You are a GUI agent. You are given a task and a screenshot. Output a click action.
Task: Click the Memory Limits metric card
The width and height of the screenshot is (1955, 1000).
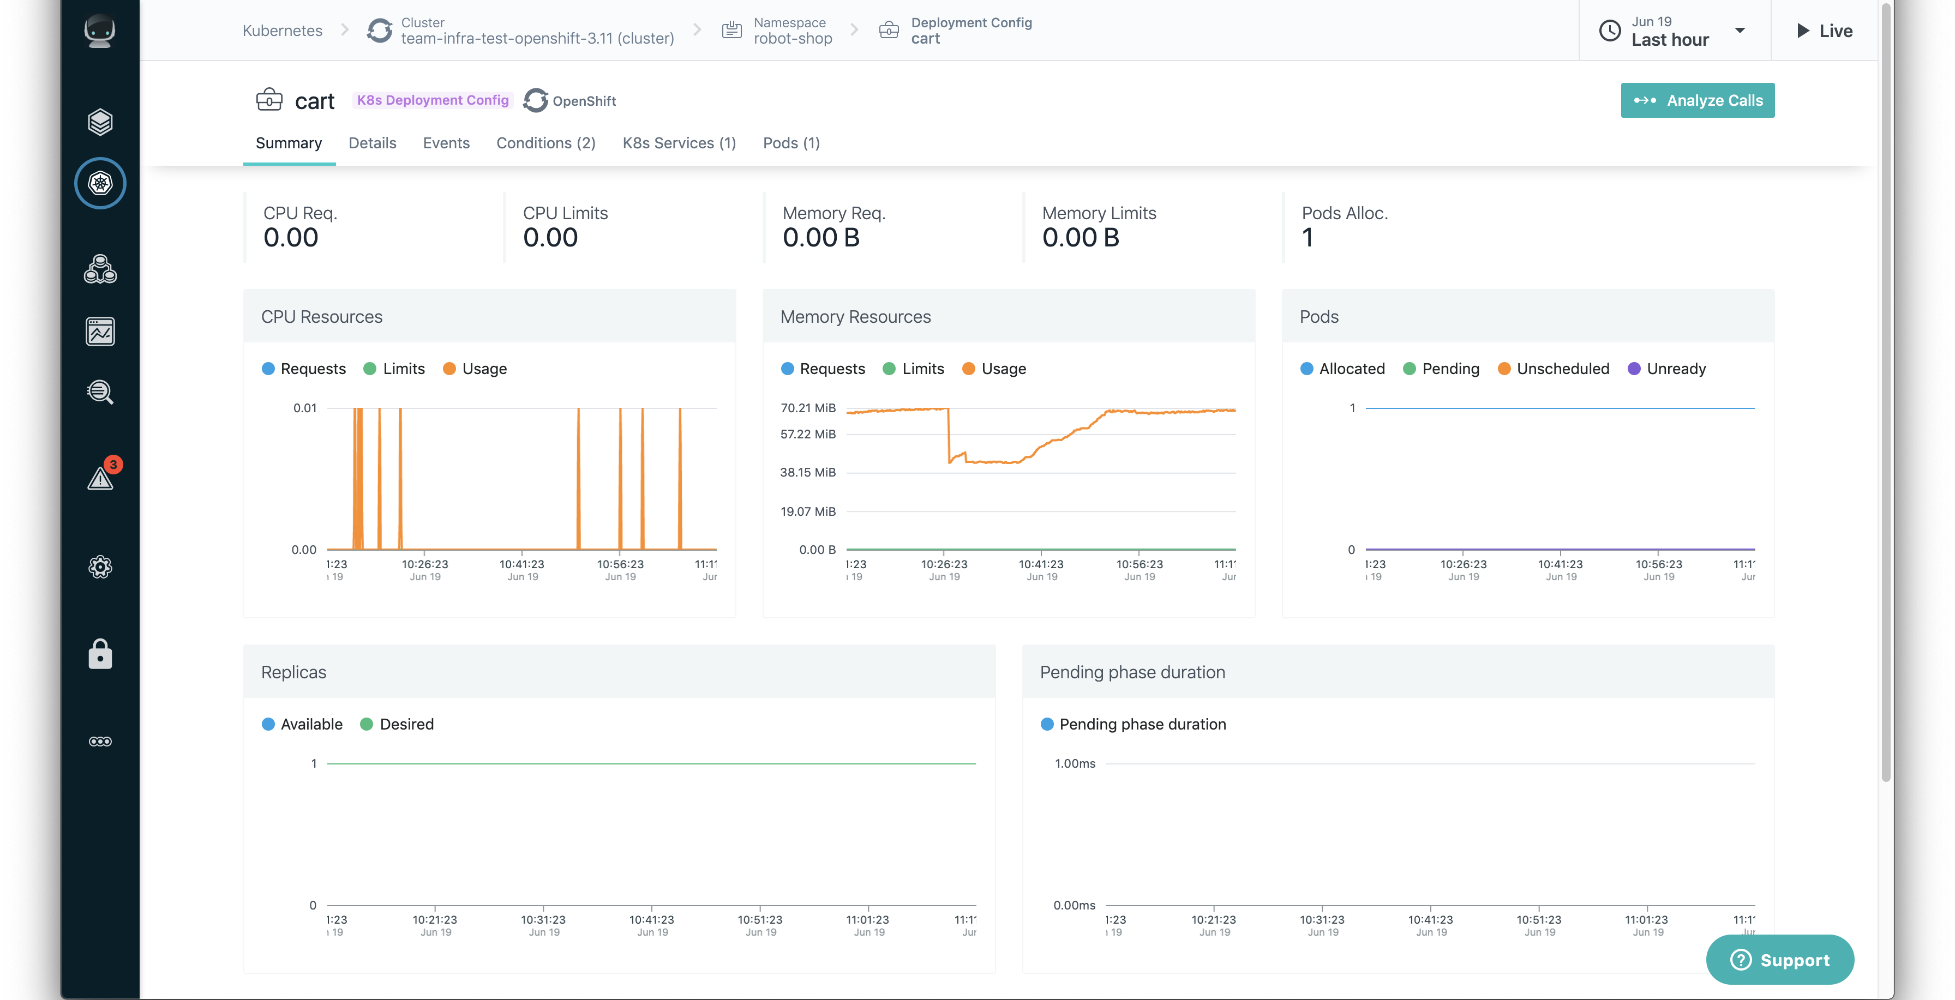tap(1152, 227)
